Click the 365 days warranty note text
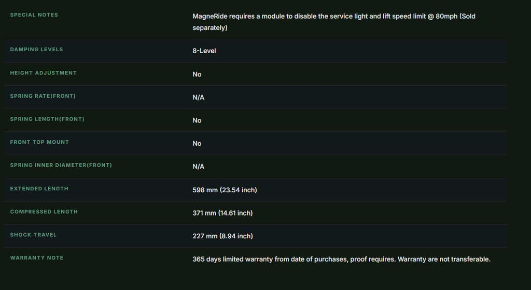531x290 pixels. (x=341, y=260)
